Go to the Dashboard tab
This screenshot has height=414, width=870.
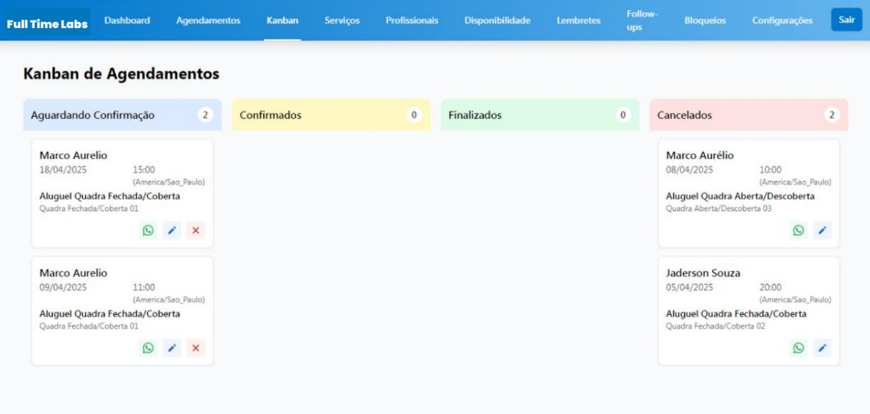127,20
